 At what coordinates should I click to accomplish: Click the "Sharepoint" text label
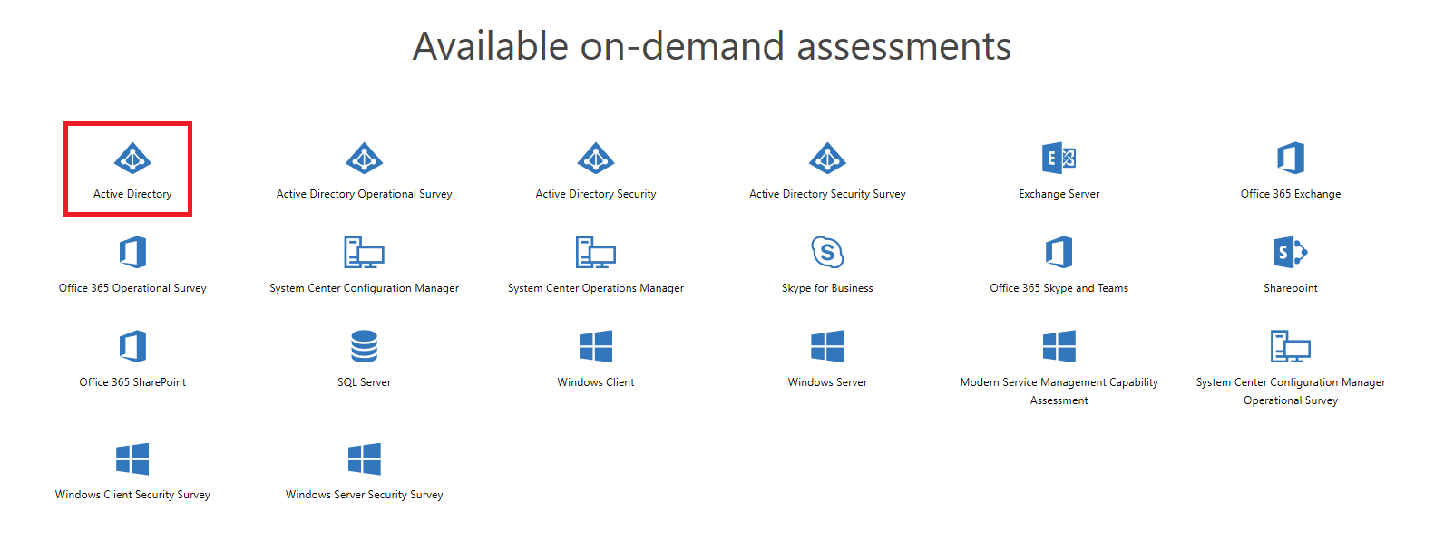coord(1291,288)
